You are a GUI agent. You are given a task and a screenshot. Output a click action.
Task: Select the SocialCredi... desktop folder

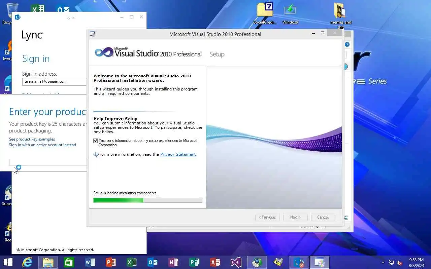tap(265, 14)
